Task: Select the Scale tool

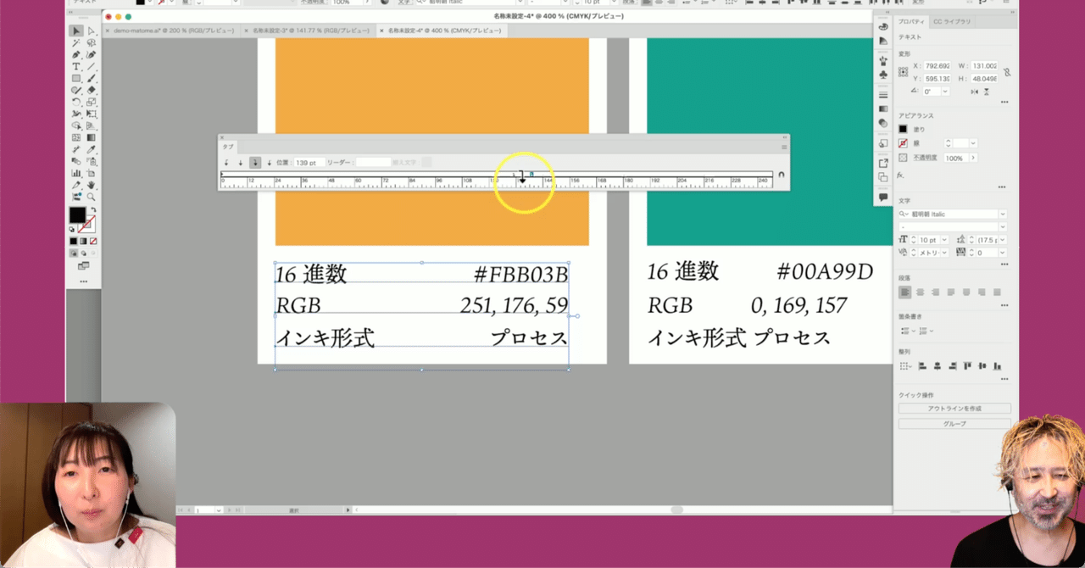Action: coord(92,102)
